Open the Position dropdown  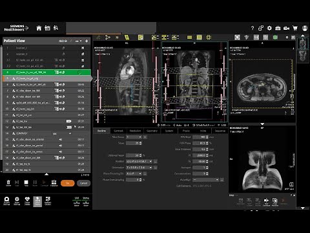click(139, 161)
